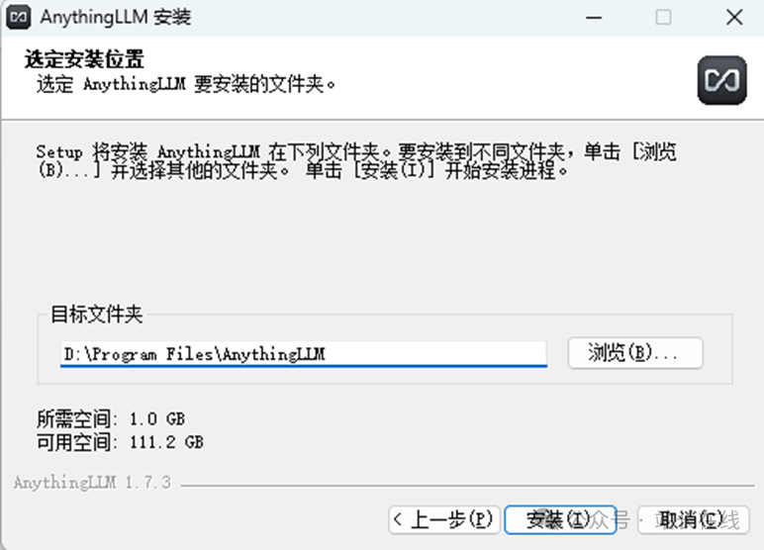764x550 pixels.
Task: Click the large AnythingLLM logo in the header
Action: click(x=721, y=80)
